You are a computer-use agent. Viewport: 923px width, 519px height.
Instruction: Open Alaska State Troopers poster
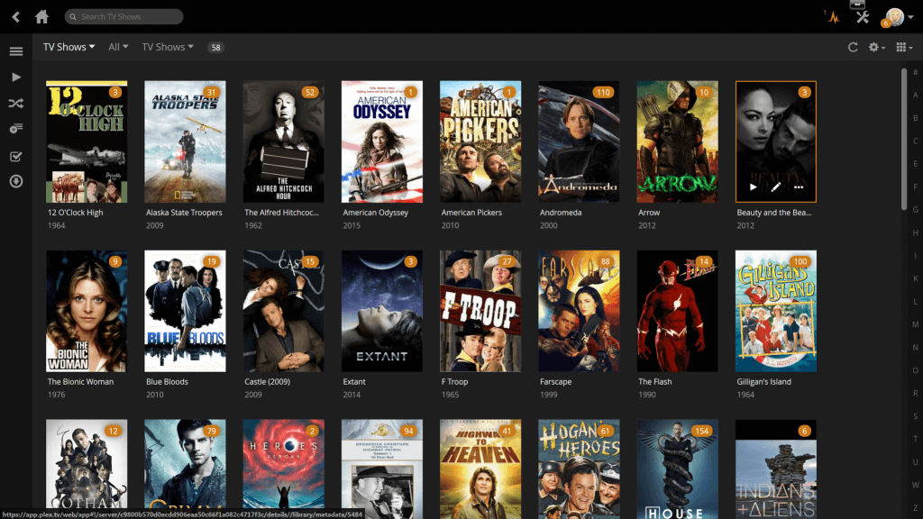point(185,141)
